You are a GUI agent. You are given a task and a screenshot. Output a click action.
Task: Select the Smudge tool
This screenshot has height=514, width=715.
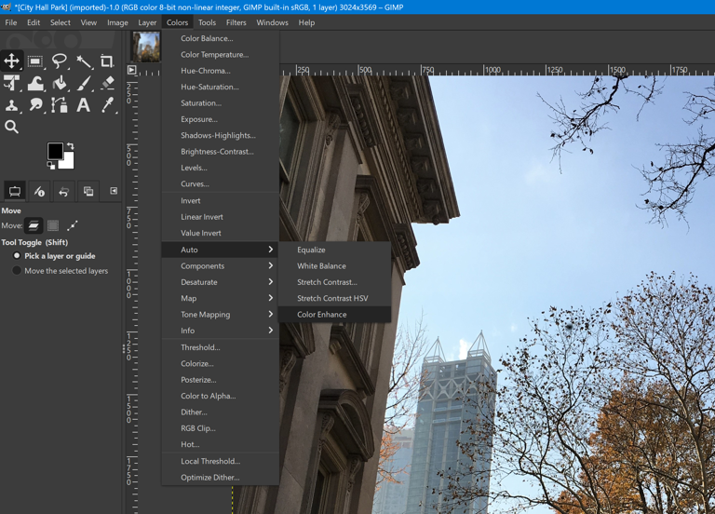[x=35, y=105]
